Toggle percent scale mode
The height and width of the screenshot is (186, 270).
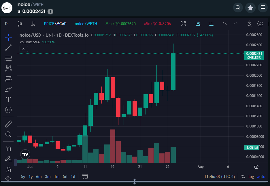pos(243,177)
